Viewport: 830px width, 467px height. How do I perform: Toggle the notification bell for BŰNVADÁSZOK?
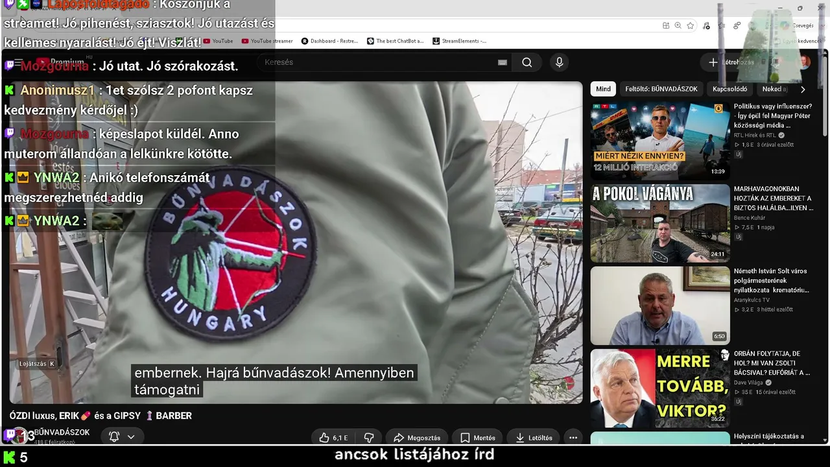pyautogui.click(x=114, y=437)
